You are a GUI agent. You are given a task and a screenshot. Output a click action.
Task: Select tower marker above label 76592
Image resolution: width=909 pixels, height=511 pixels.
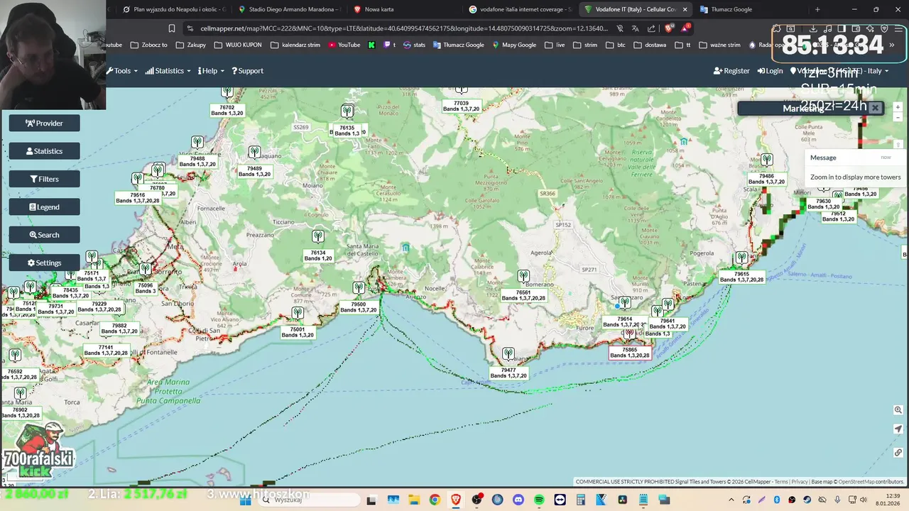pos(14,355)
